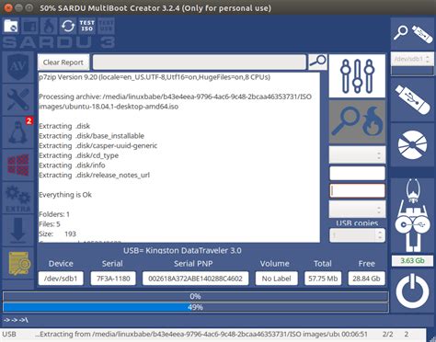436x342 pixels.
Task: Click the red-bordered input field
Action: click(357, 190)
